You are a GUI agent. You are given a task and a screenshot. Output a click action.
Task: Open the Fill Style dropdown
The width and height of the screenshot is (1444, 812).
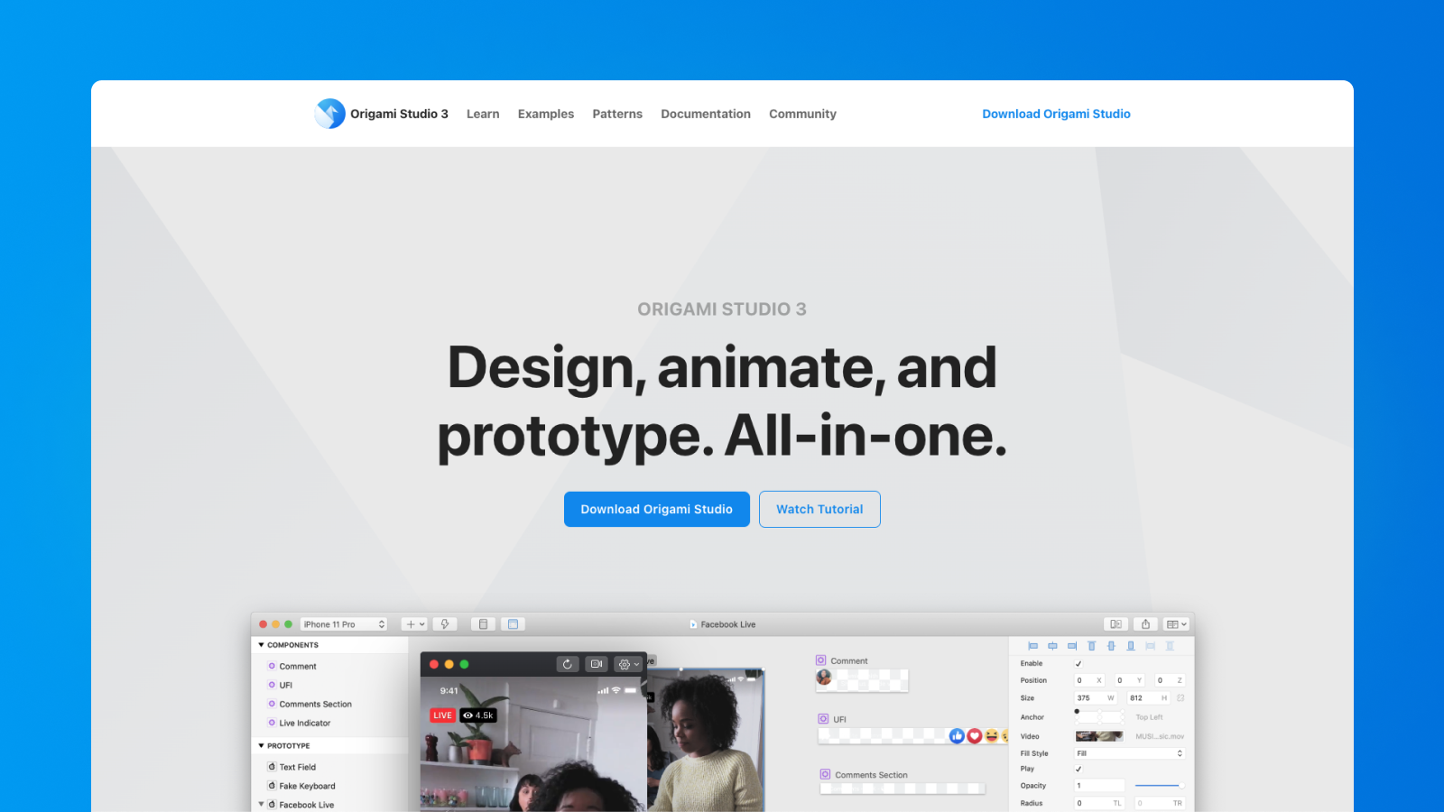click(1128, 752)
